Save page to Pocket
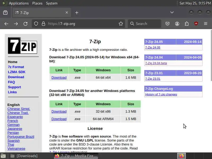Image resolution: width=212 pixels, height=159 pixels. [167, 24]
